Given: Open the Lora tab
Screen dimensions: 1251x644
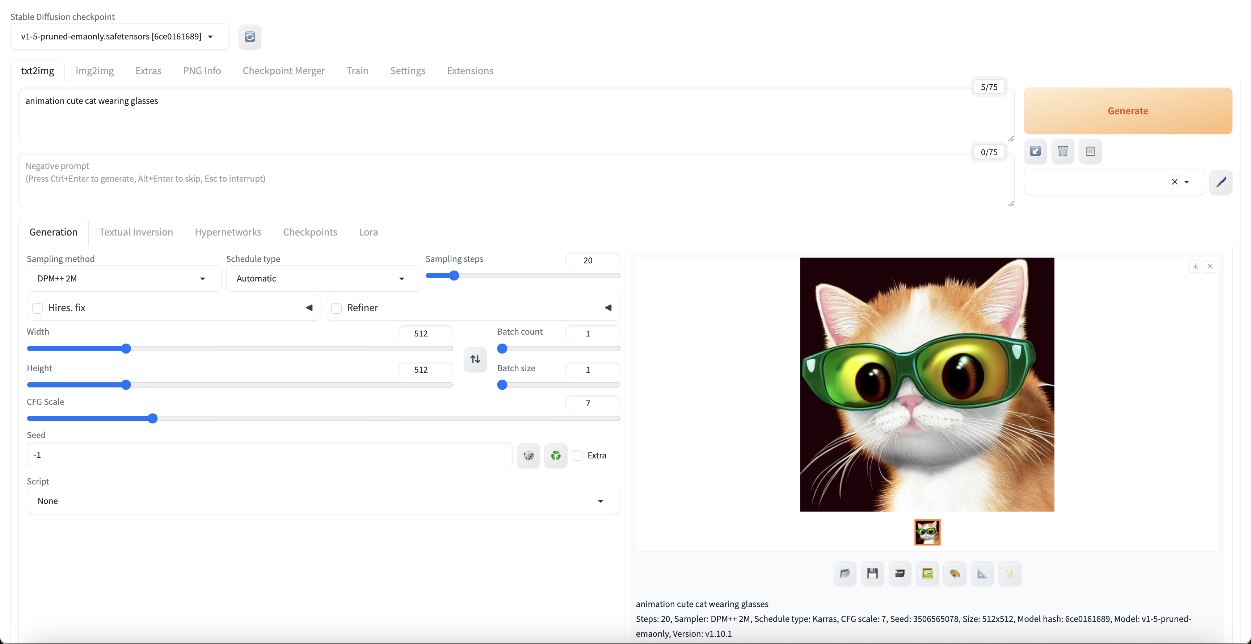Looking at the screenshot, I should [x=368, y=232].
